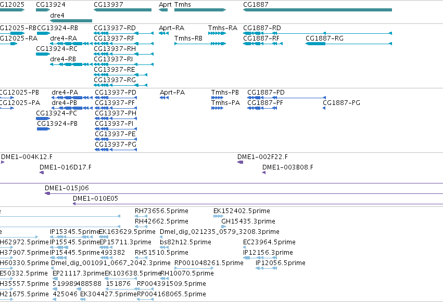Select protein Tmhs-PA
The image size is (443, 302).
226,103
